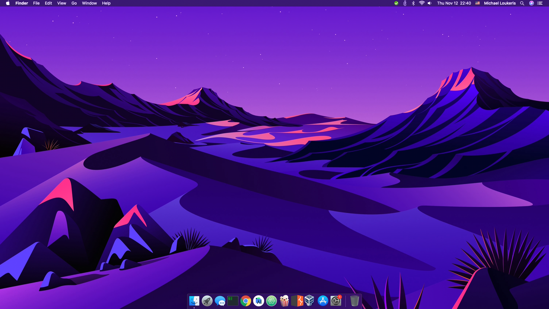The image size is (549, 309).
Task: Open Messages app in the dock
Action: (220, 301)
